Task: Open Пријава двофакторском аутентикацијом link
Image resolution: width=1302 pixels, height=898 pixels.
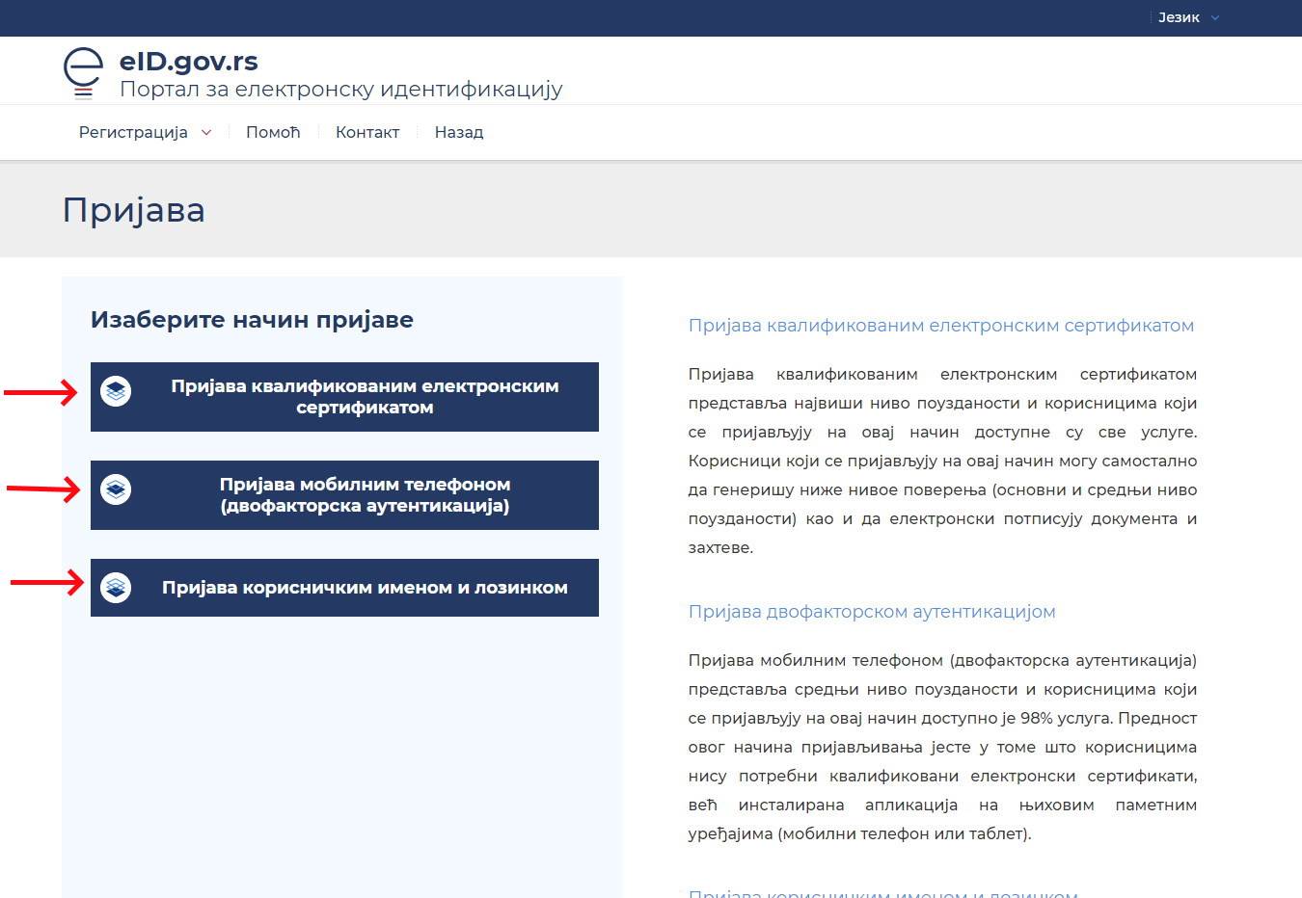Action: [x=872, y=611]
